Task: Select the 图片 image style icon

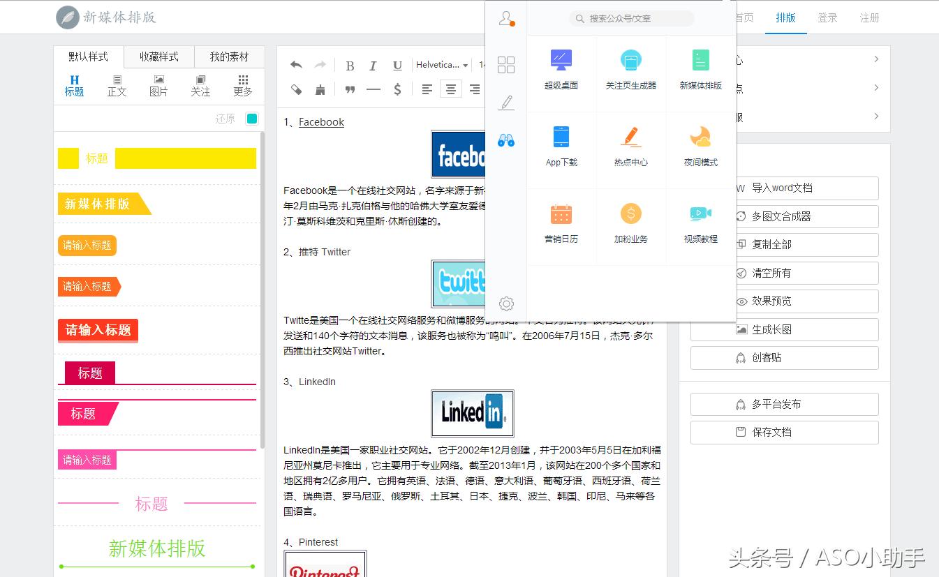Action: [x=158, y=85]
